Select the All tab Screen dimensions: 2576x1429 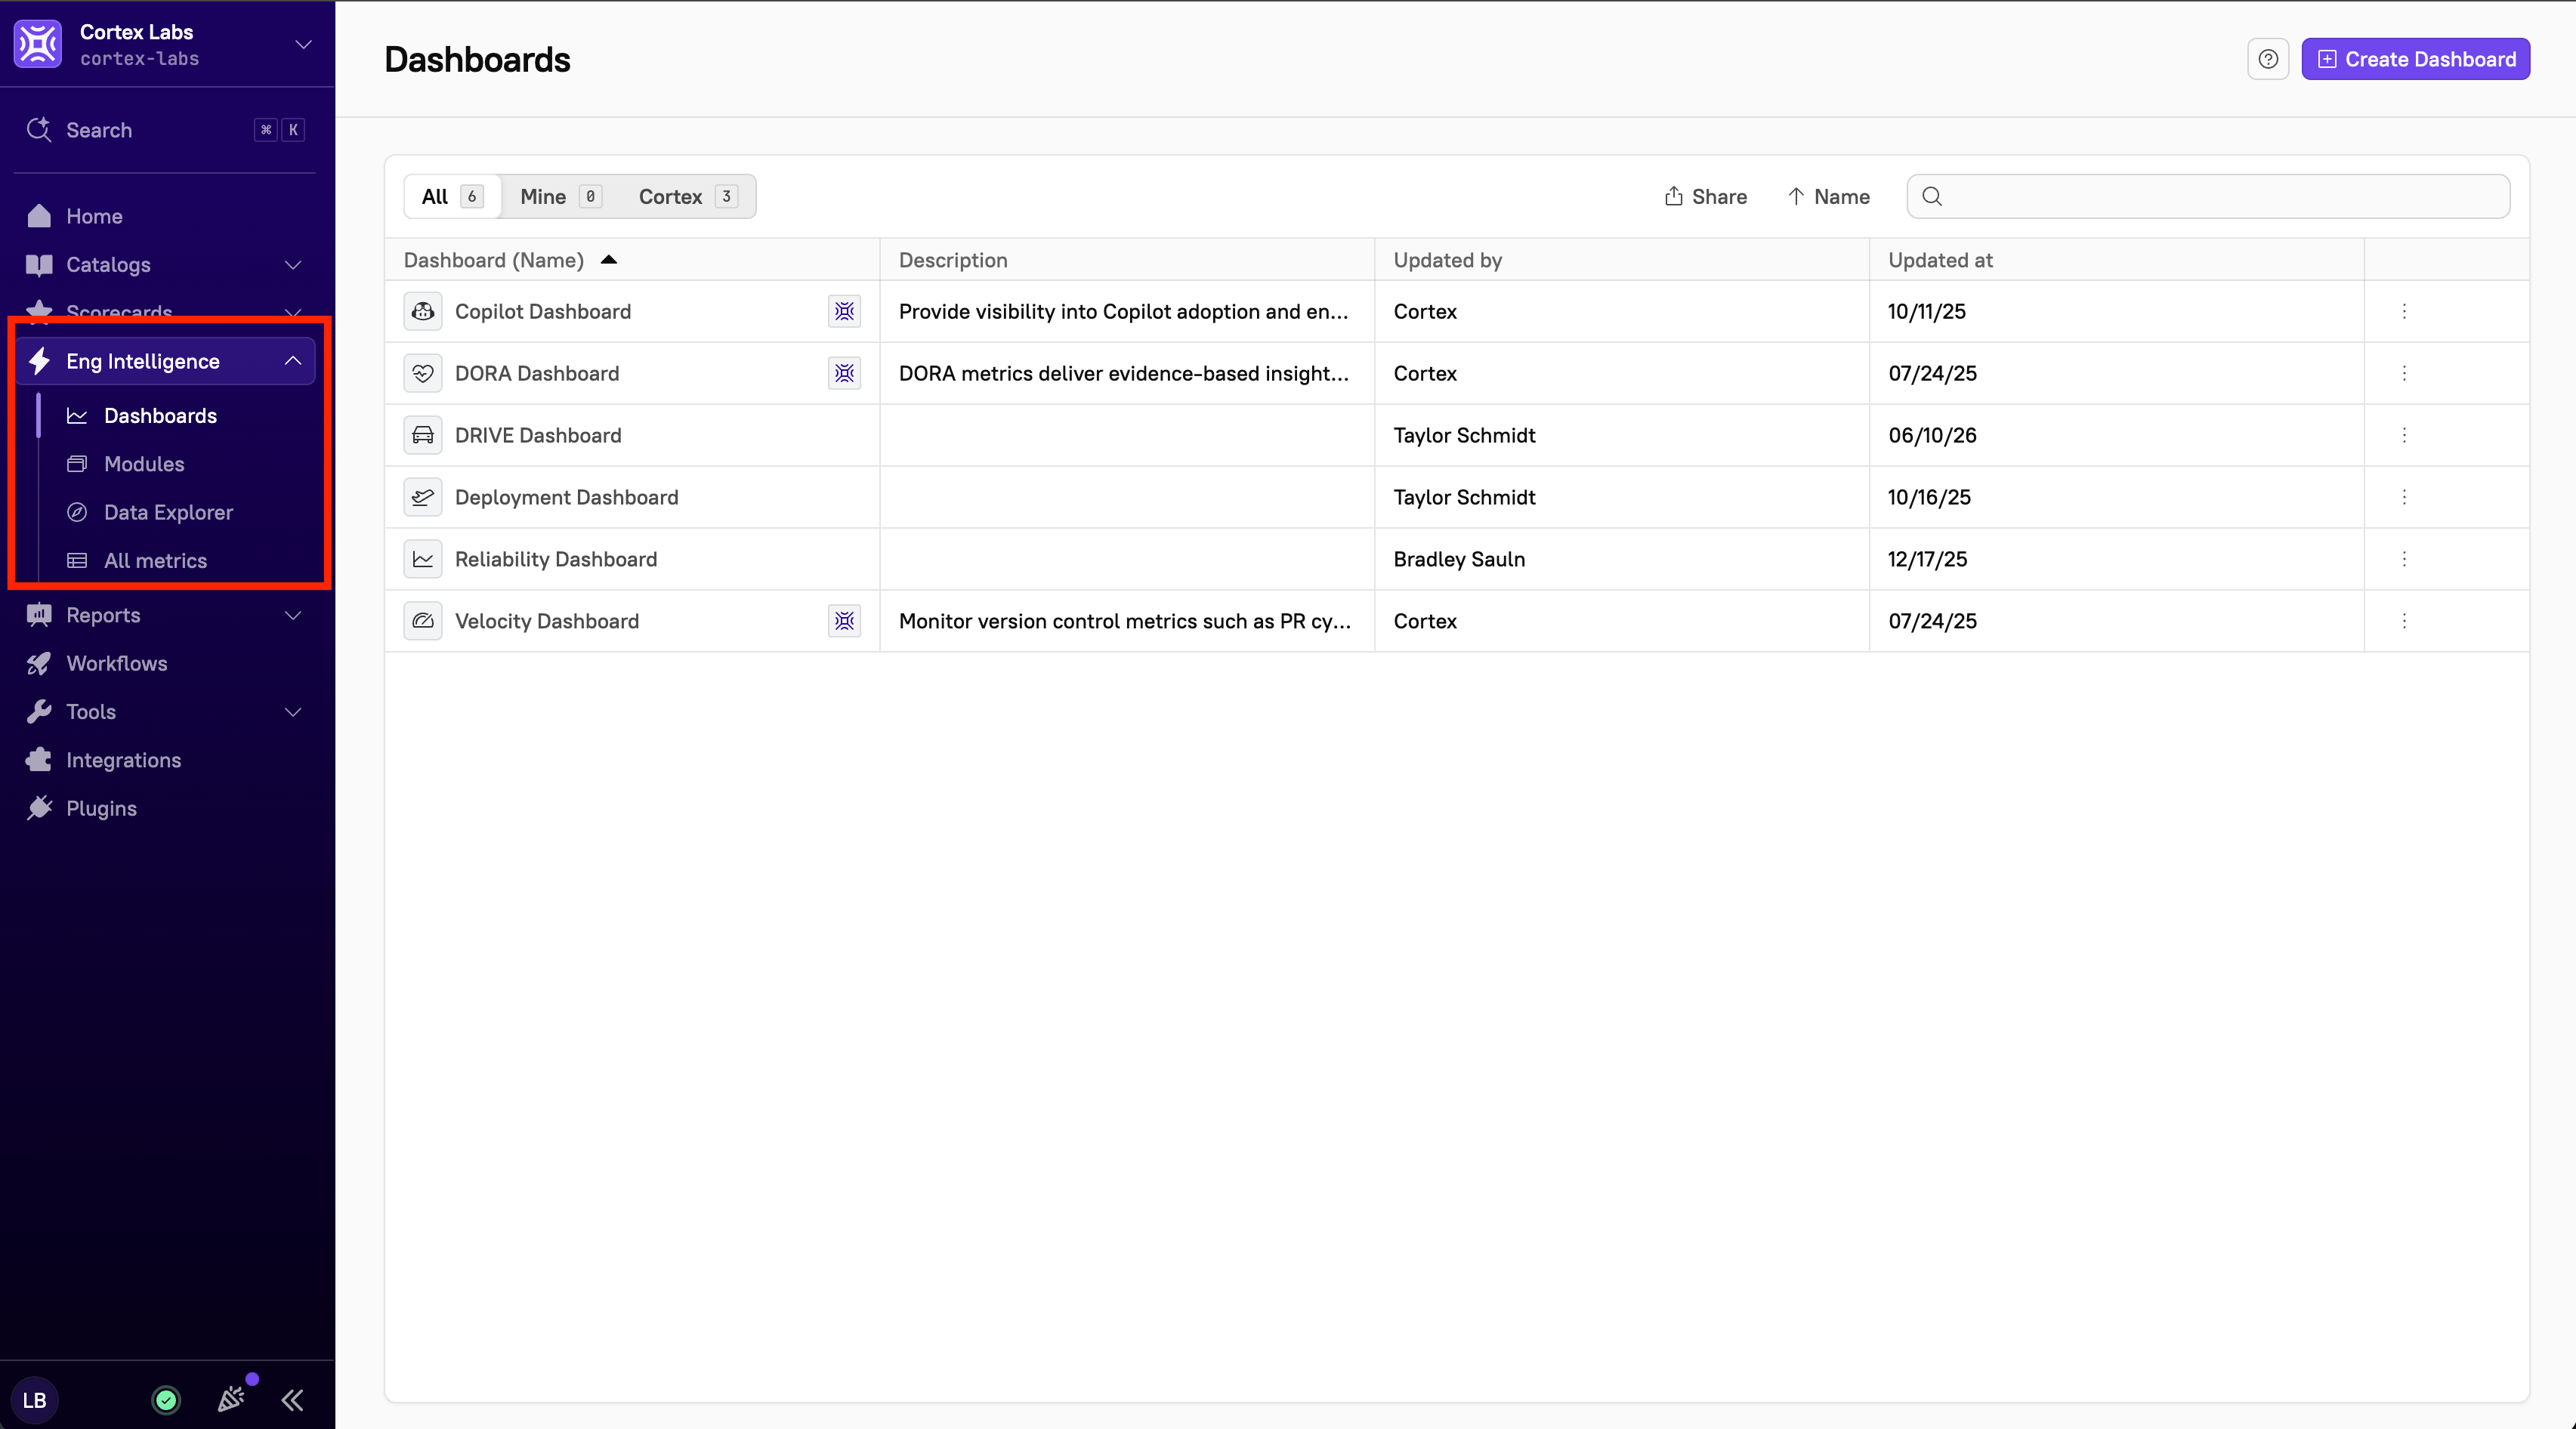[452, 196]
